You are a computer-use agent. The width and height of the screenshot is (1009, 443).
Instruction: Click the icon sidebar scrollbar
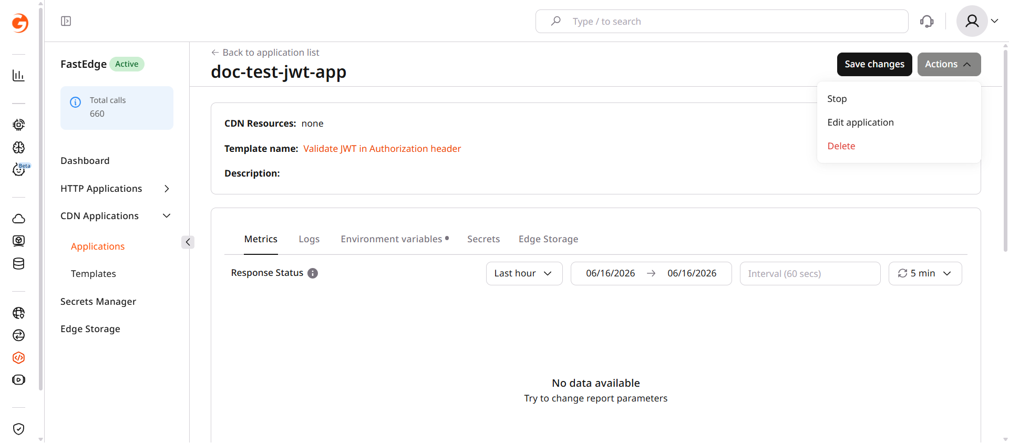[x=40, y=200]
